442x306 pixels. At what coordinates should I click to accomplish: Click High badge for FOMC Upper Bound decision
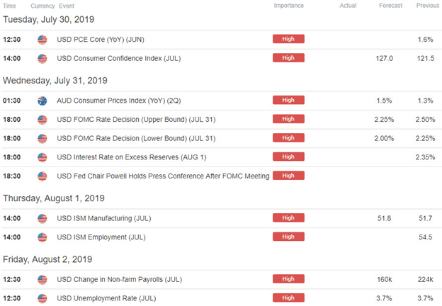[288, 119]
